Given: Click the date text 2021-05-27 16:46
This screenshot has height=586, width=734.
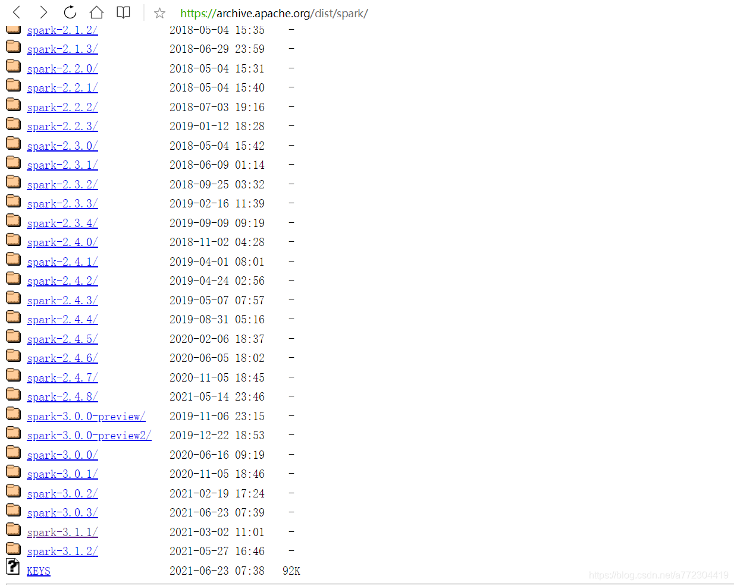Looking at the screenshot, I should click(x=217, y=551).
